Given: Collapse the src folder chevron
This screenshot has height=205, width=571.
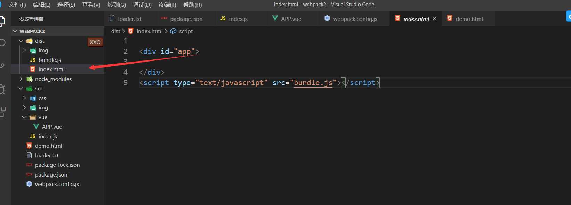Looking at the screenshot, I should [x=21, y=89].
